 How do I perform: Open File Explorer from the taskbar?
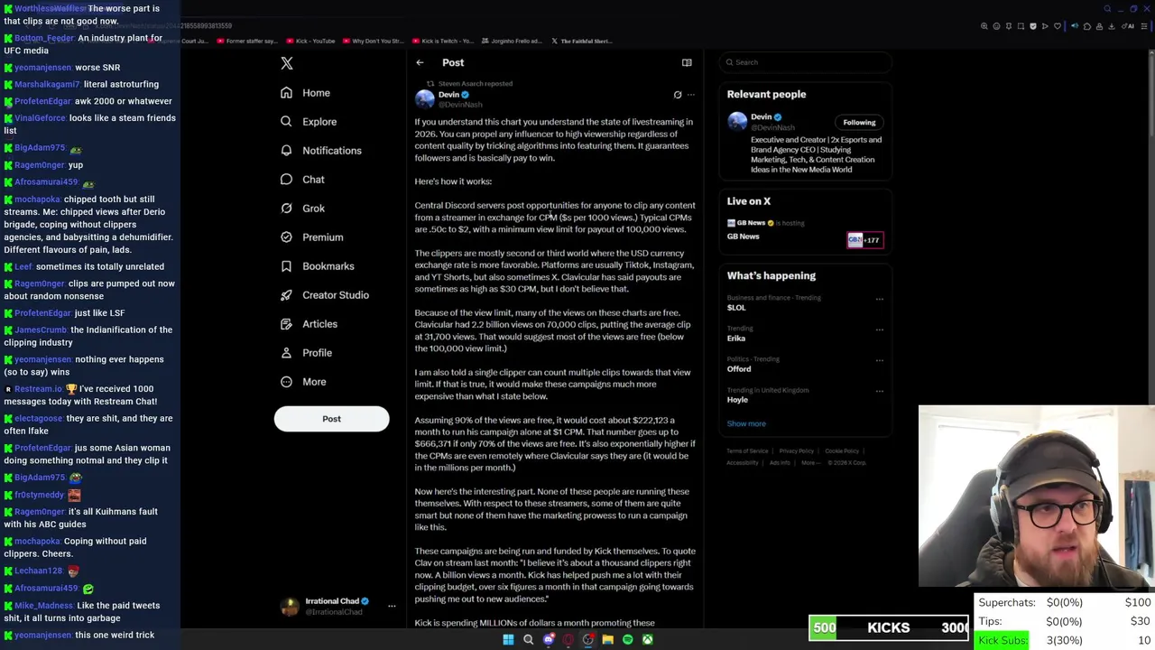tap(607, 639)
